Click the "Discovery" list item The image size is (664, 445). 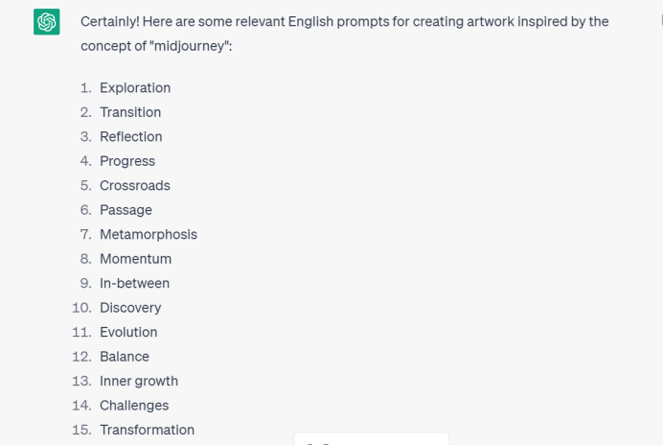130,308
